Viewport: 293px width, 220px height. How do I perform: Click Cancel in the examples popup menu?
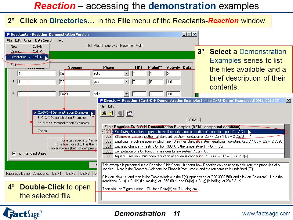point(64,131)
